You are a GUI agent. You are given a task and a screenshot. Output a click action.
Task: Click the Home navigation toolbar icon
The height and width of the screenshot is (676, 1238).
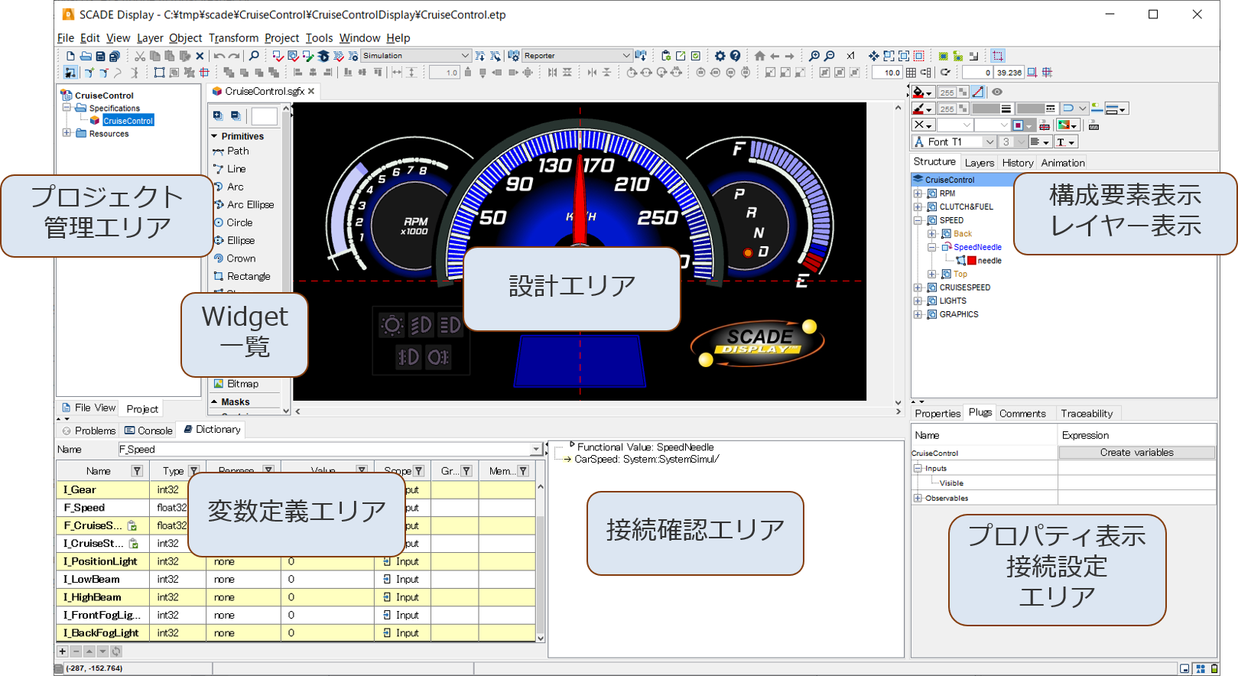point(759,56)
